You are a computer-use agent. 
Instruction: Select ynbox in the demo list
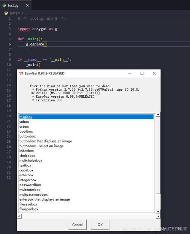[x=86, y=122]
